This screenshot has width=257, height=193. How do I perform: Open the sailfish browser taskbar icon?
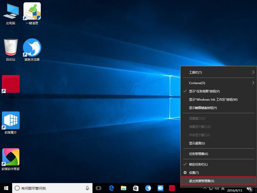tap(148, 188)
